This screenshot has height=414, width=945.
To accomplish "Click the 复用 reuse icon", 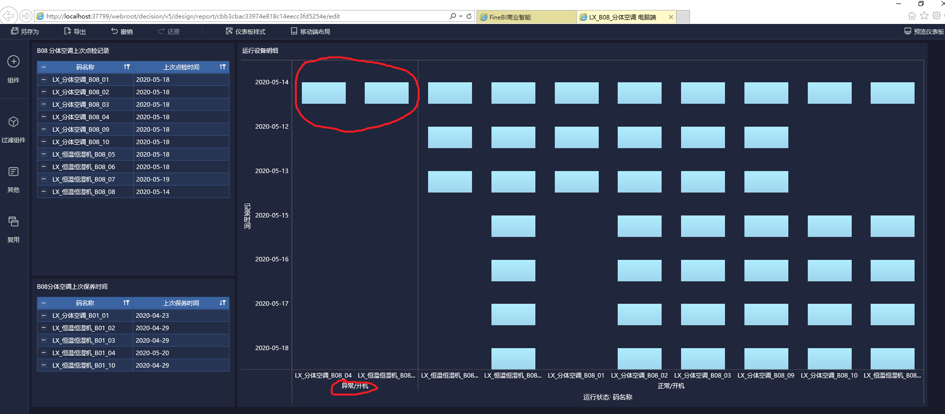I will point(13,221).
